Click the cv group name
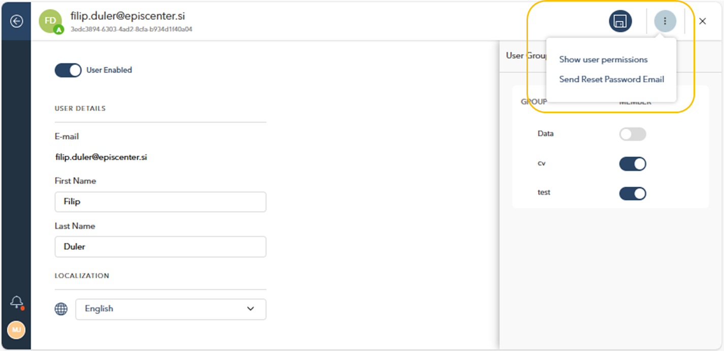The image size is (724, 351). 541,163
